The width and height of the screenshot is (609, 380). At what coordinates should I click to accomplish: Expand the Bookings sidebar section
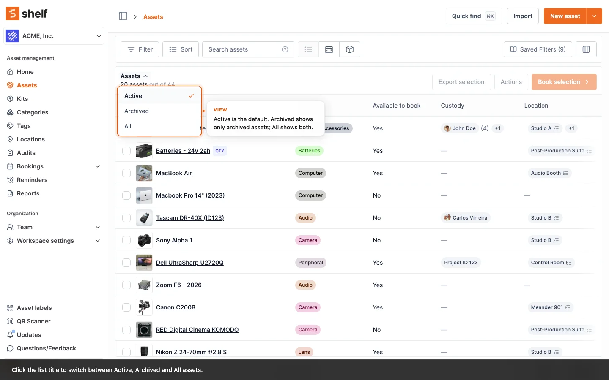98,166
